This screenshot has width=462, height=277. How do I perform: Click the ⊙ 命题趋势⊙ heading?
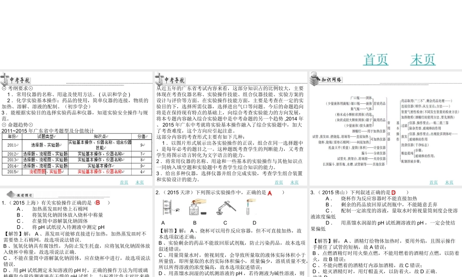click(18, 125)
